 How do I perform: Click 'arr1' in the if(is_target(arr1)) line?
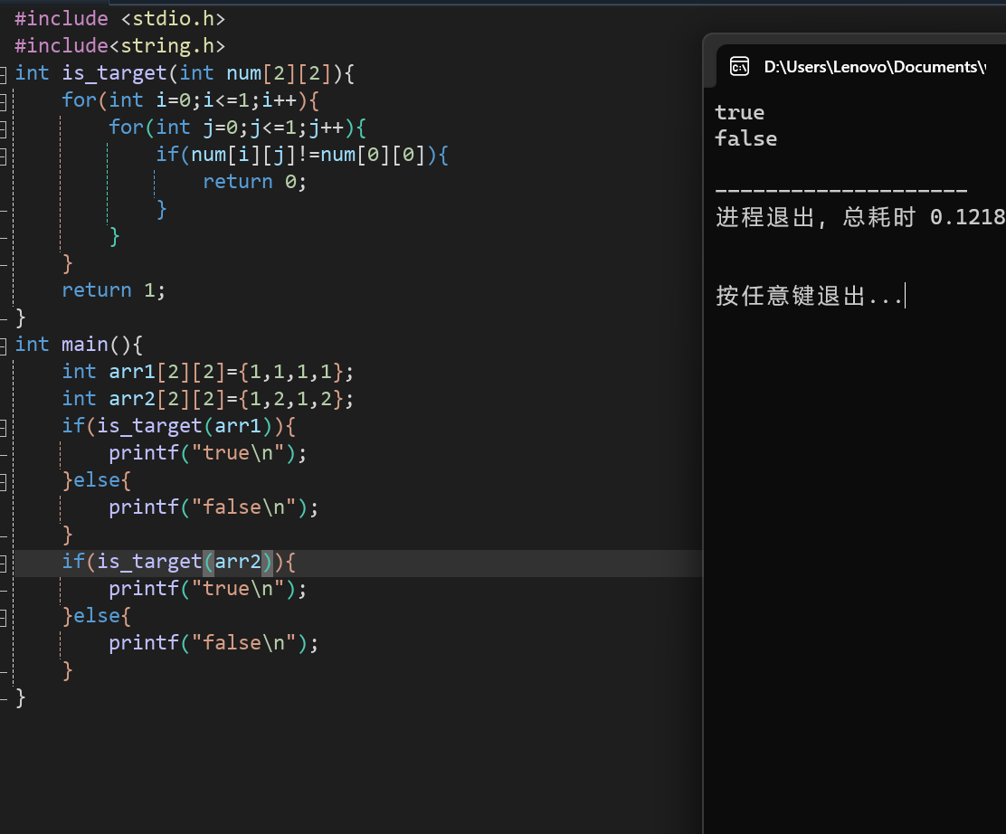click(237, 426)
